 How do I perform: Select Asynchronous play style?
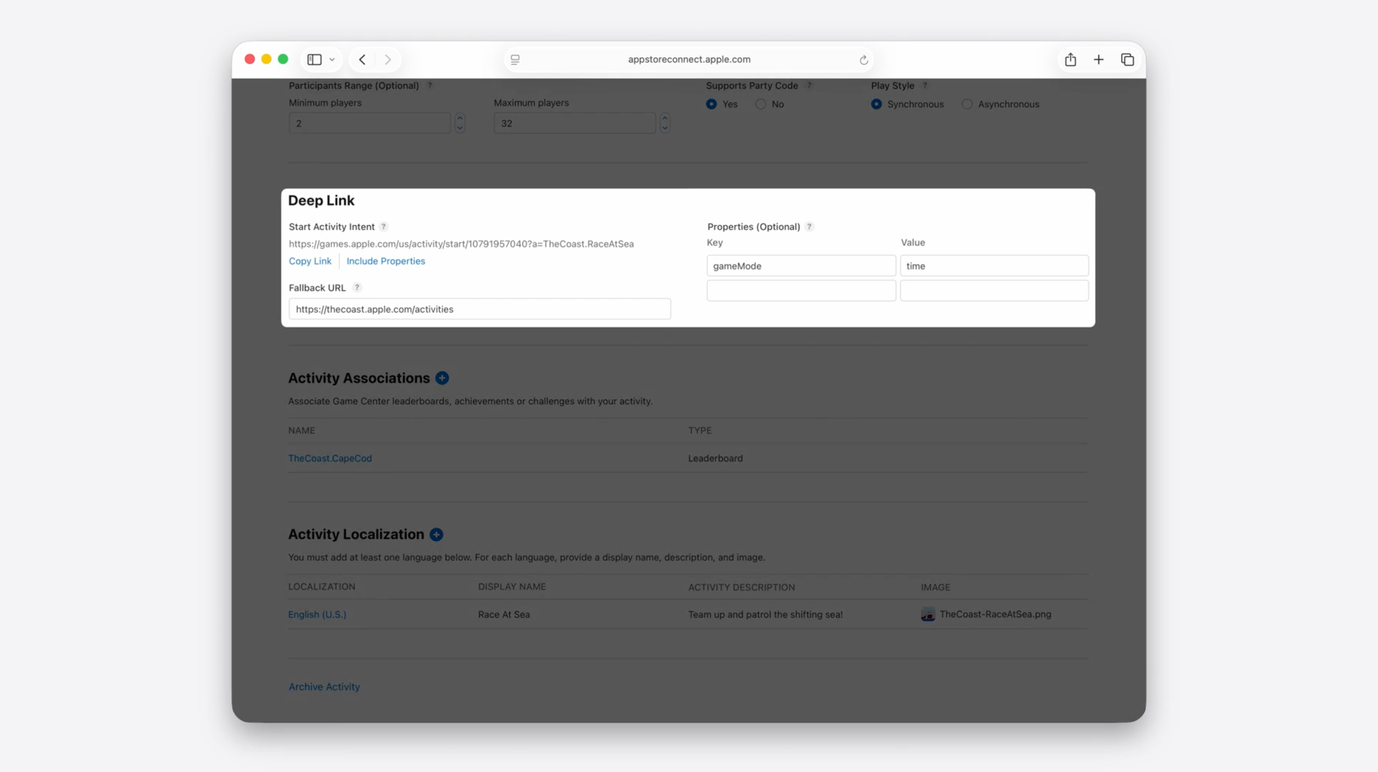967,104
